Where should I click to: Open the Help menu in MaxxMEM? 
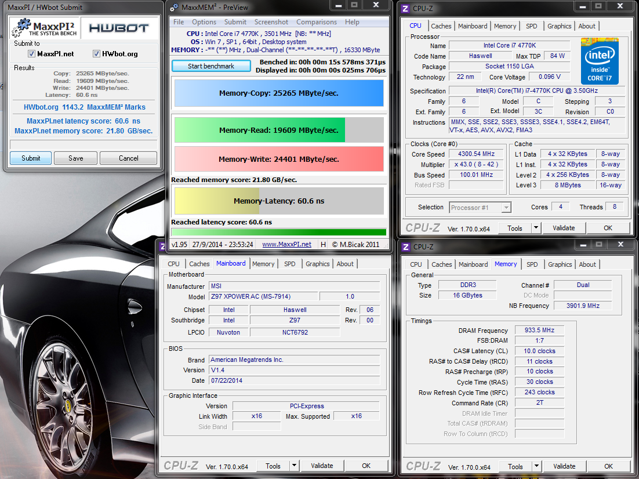(x=352, y=22)
